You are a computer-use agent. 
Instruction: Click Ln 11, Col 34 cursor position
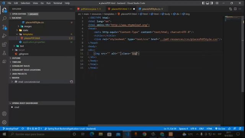point(170,129)
